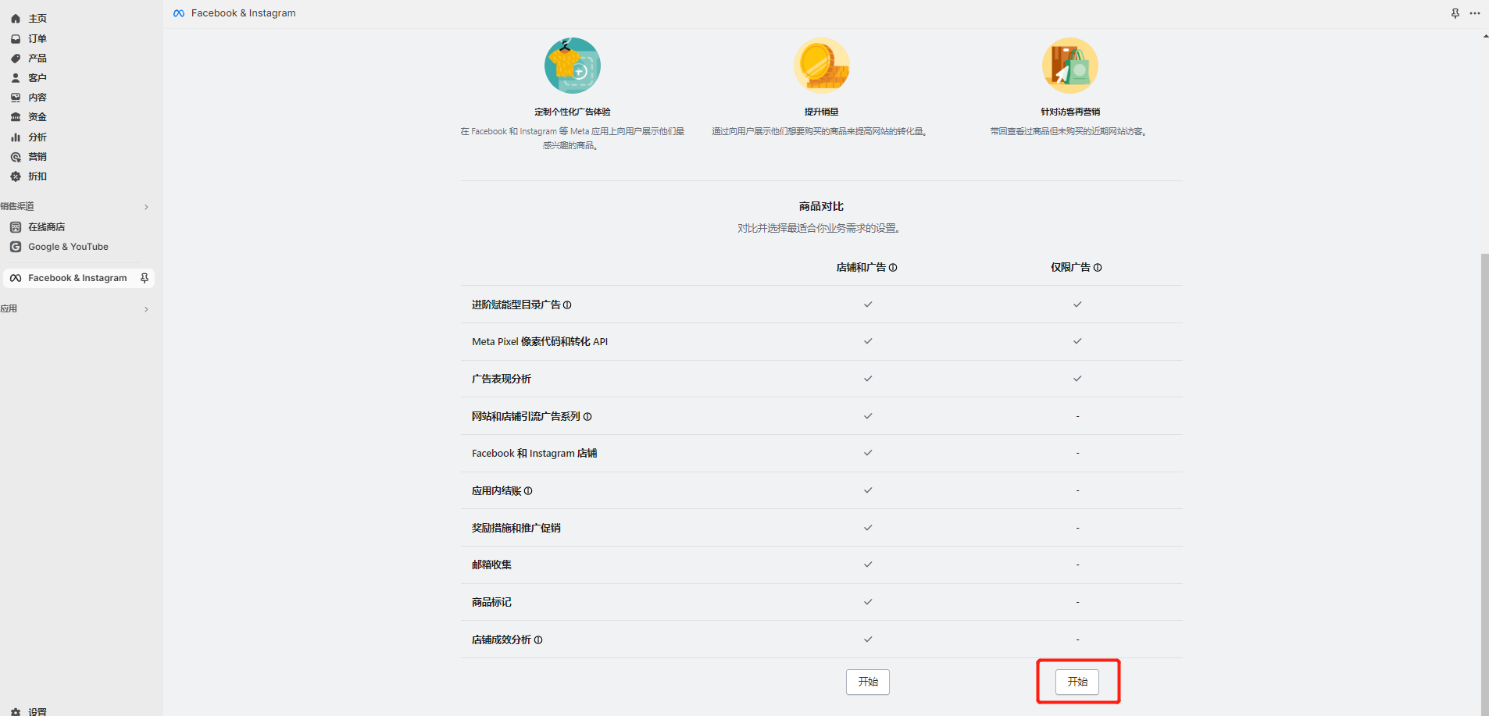
Task: Click the 针对访客再营销 shopping bag illustration
Action: [1070, 66]
